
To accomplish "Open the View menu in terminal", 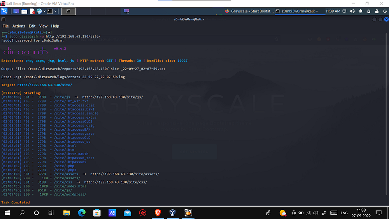I will [x=43, y=26].
